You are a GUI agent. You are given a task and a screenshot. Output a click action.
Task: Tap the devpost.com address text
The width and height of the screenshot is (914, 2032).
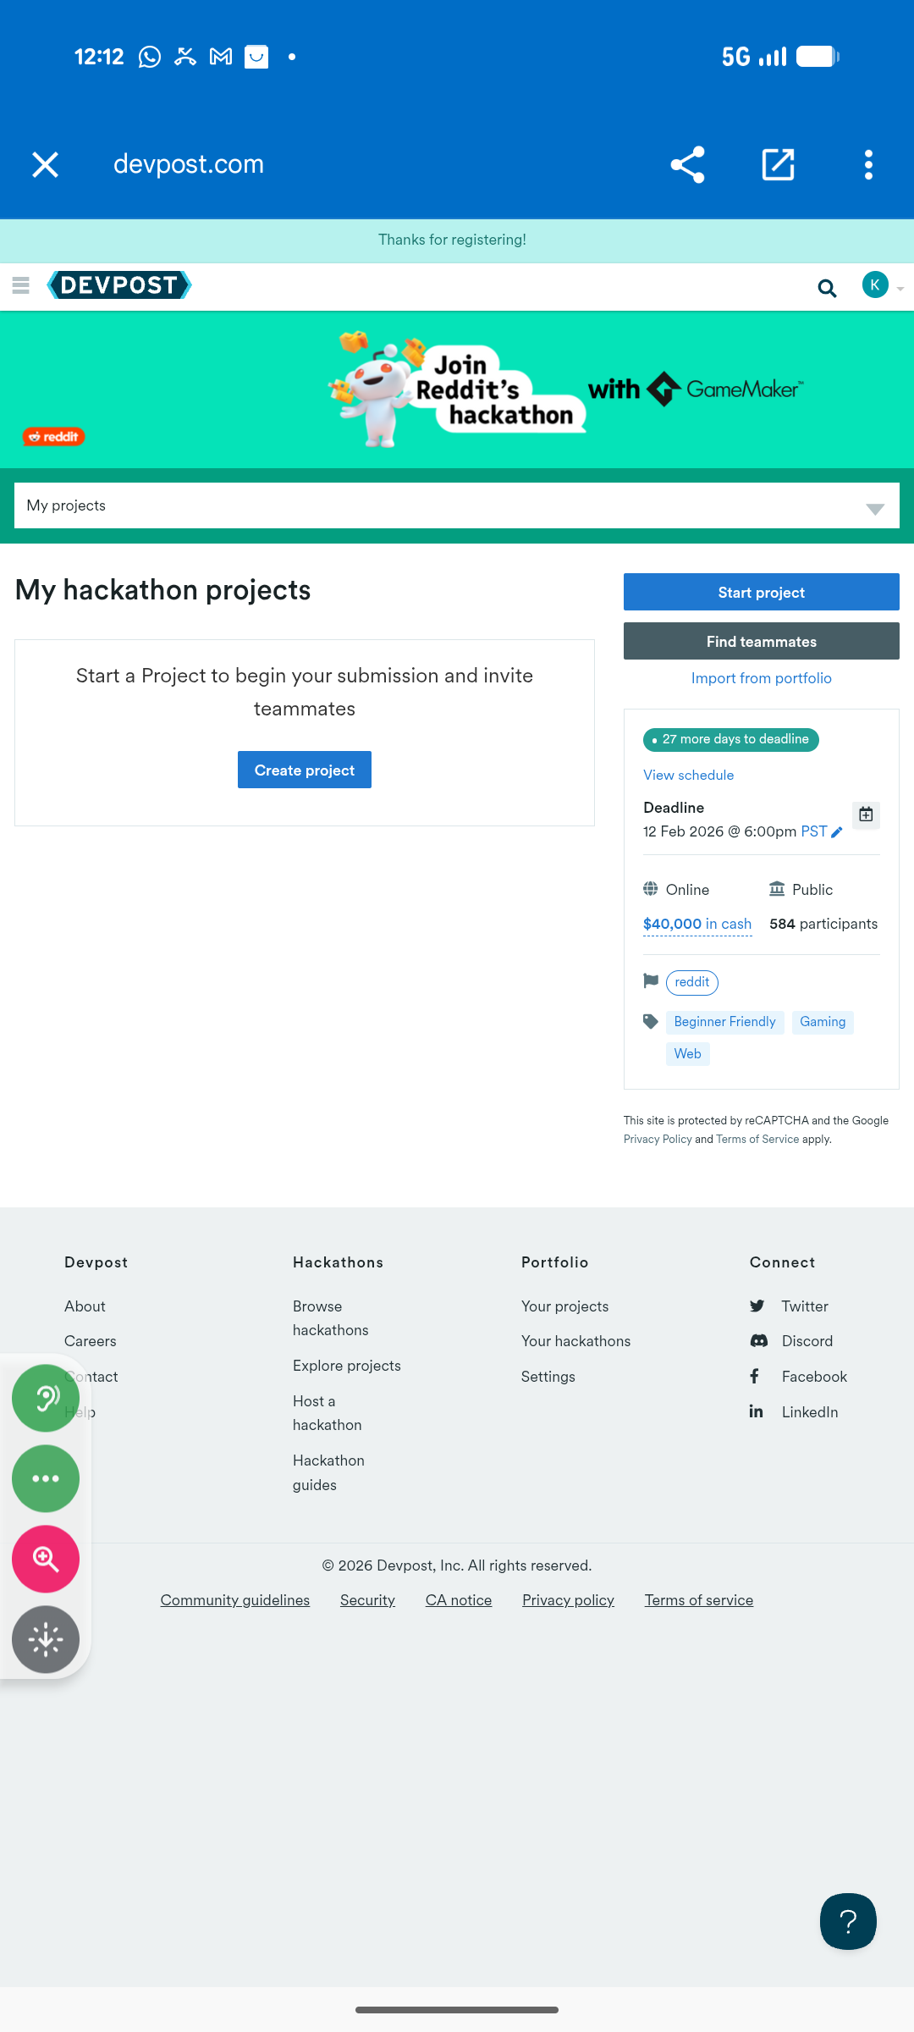[189, 163]
